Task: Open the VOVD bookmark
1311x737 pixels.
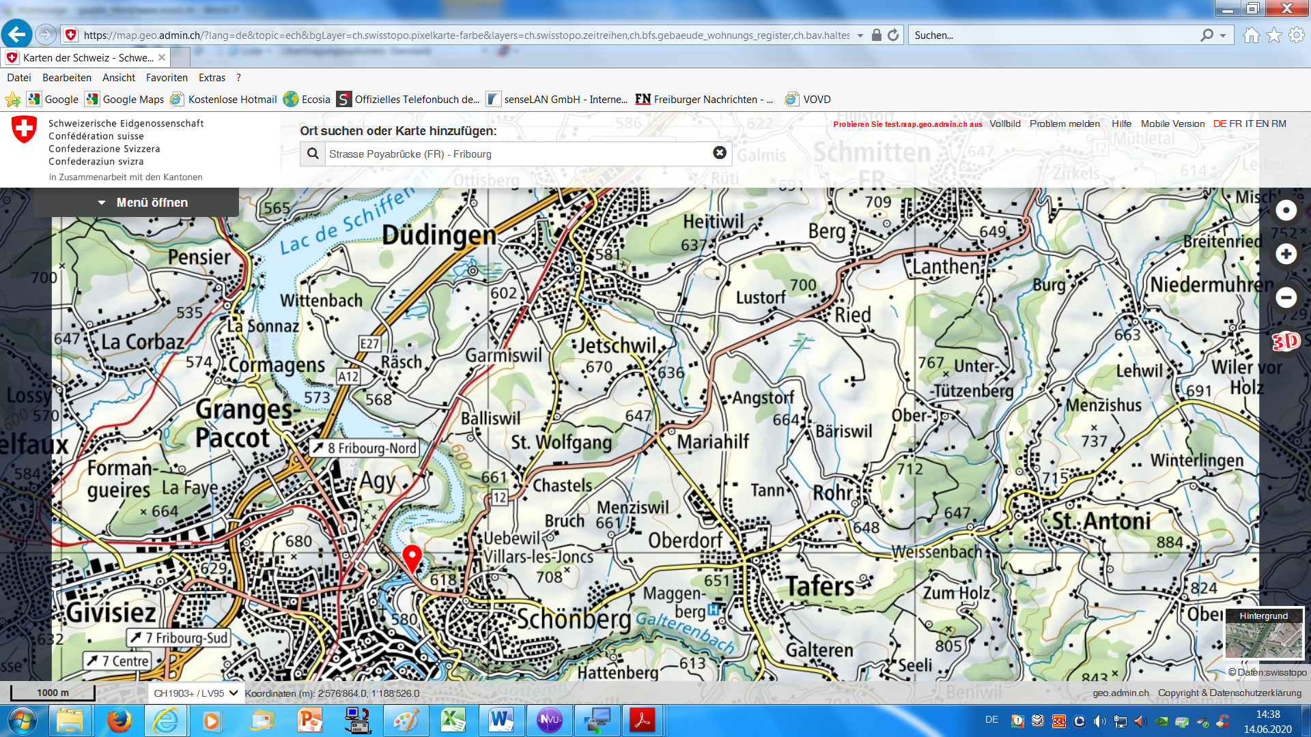Action: pyautogui.click(x=808, y=100)
